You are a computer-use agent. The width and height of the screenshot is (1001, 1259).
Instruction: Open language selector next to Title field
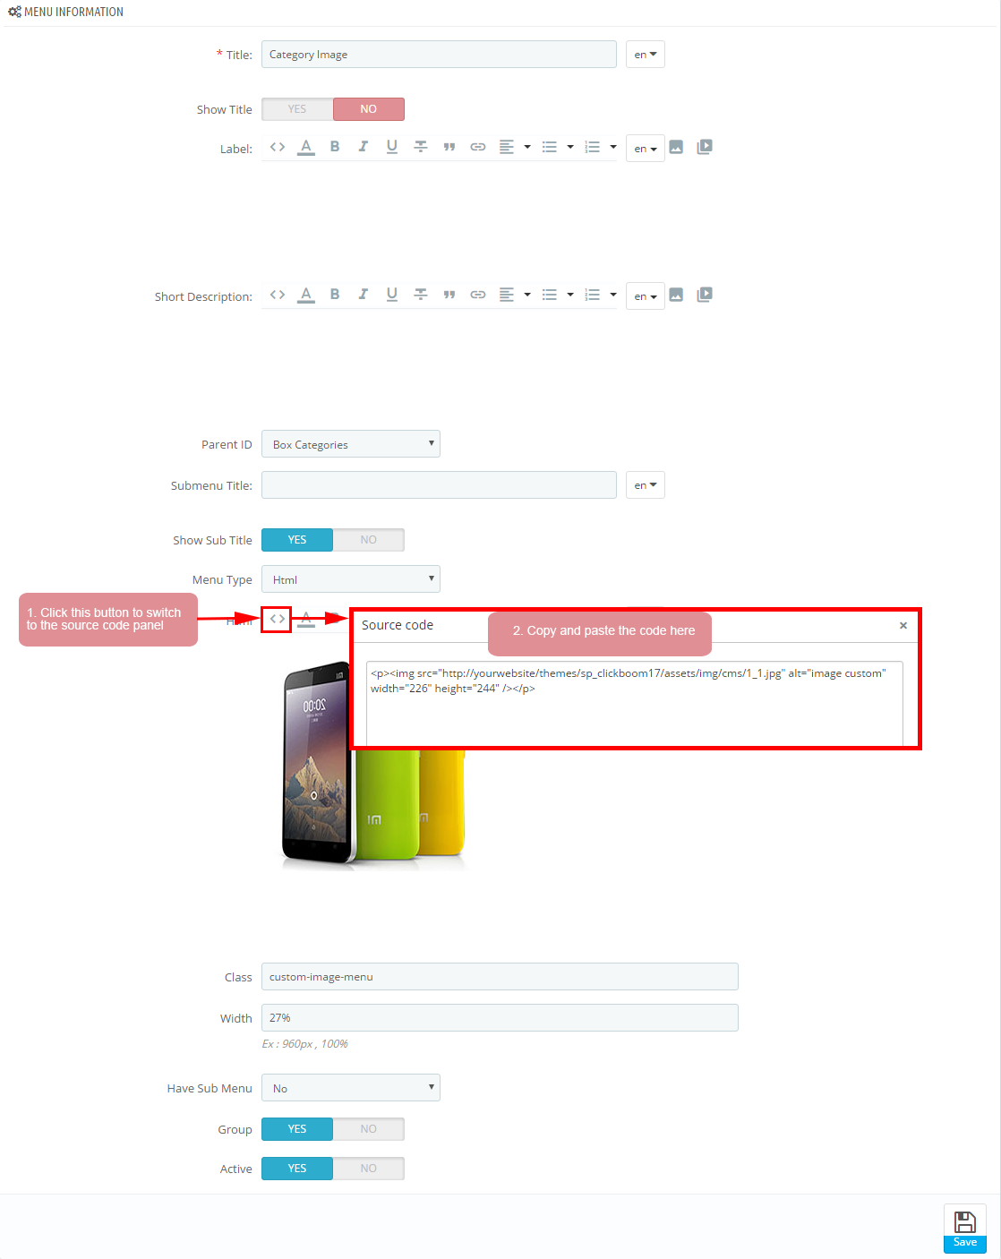click(x=646, y=55)
